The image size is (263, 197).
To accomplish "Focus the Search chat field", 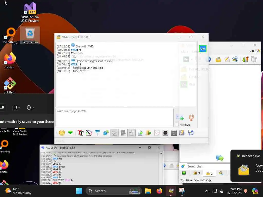I will pyautogui.click(x=209, y=166).
